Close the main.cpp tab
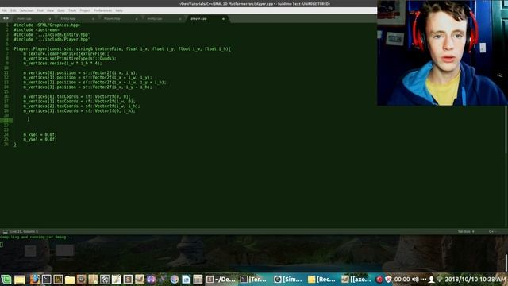The image size is (508, 286). 49,19
